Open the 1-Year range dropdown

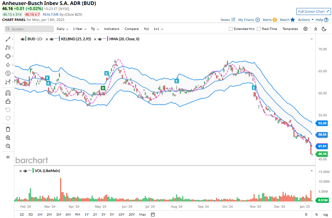pyautogui.click(x=80, y=29)
